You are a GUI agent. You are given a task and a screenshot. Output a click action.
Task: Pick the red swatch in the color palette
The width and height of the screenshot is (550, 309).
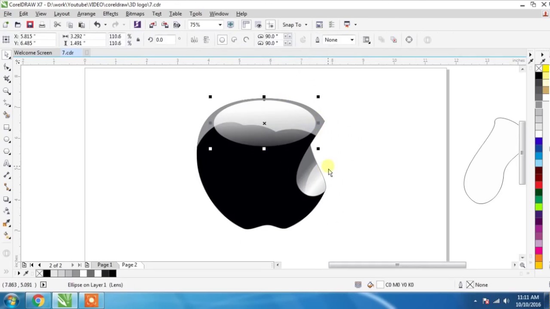[539, 185]
